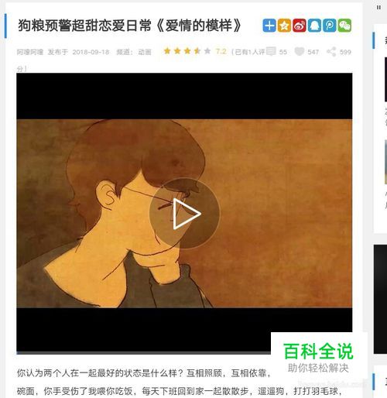Viewport: 387px width, 398px height.
Task: Open comments via speech bubble icon
Action: (x=271, y=51)
